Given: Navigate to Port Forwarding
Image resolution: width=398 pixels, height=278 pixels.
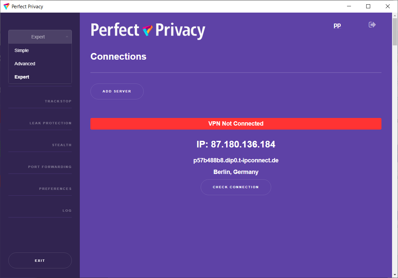Looking at the screenshot, I should coord(50,167).
